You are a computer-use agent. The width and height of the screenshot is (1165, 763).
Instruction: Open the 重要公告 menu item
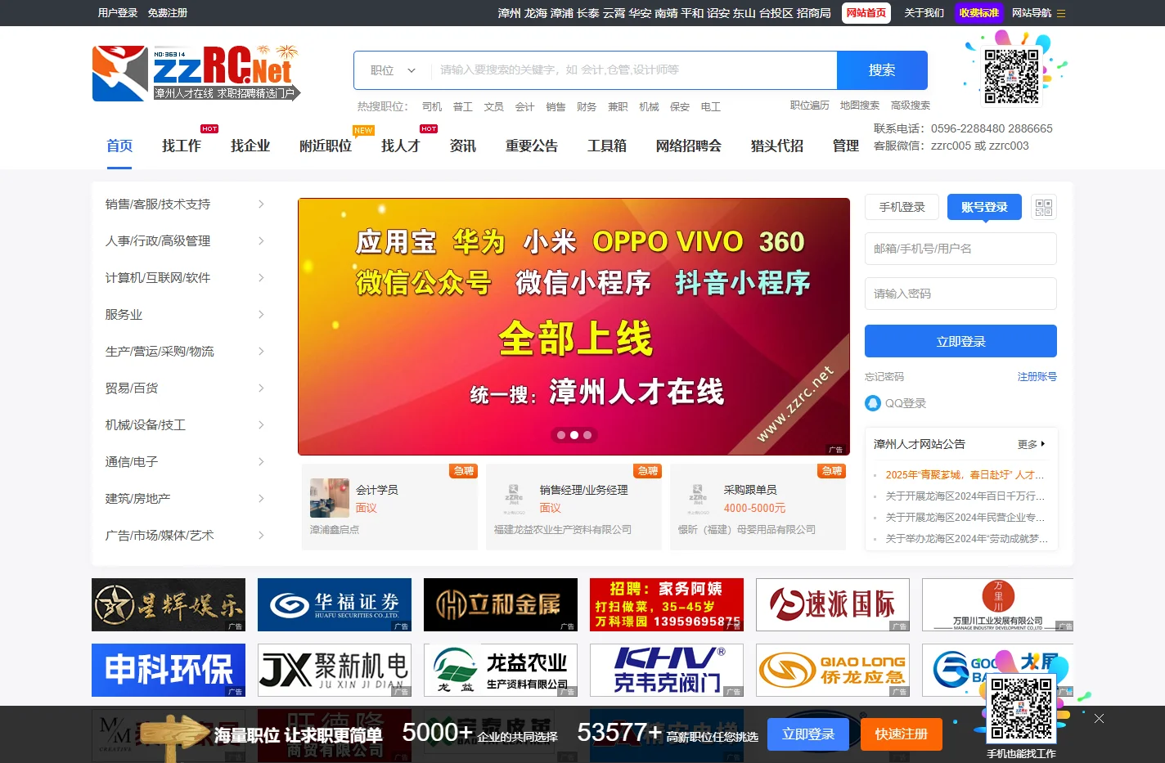[x=532, y=146]
